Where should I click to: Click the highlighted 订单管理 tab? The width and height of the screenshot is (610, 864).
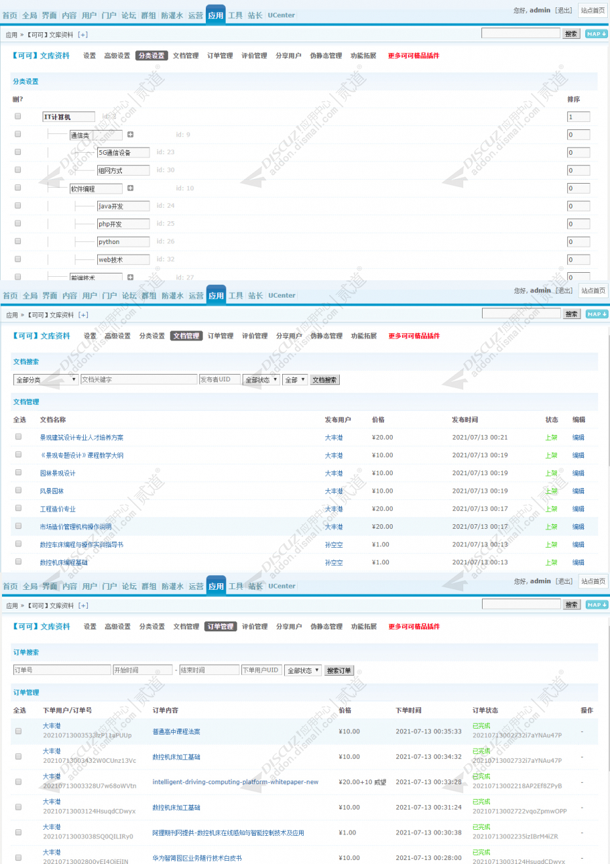221,626
